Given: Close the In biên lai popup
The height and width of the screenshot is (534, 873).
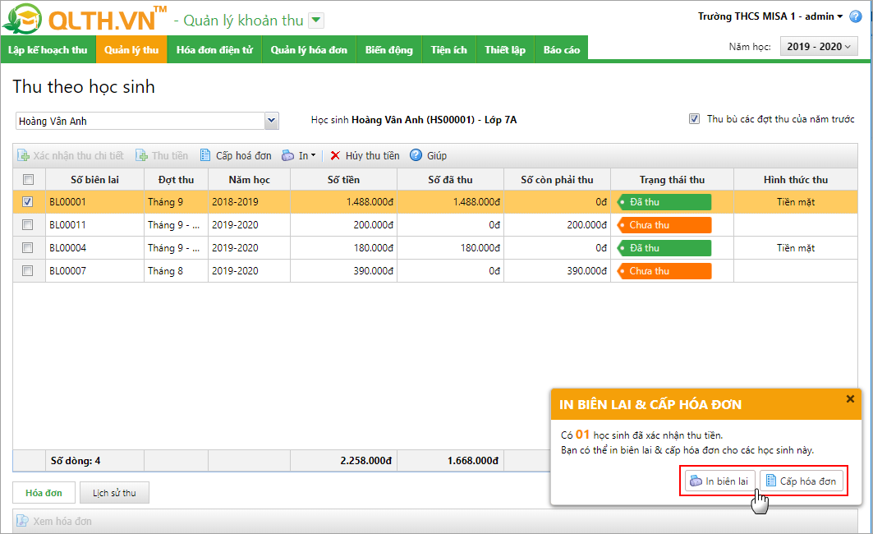Looking at the screenshot, I should 850,399.
